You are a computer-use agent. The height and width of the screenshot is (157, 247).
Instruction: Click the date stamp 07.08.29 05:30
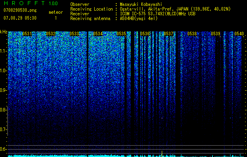[x=20, y=18]
